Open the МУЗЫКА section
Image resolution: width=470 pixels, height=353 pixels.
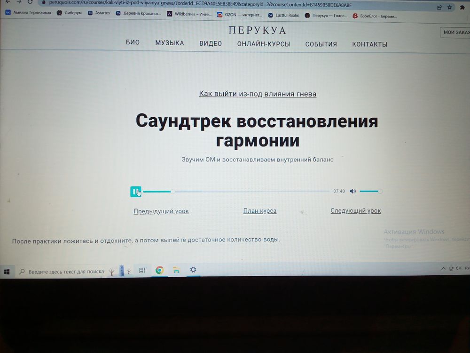[169, 43]
